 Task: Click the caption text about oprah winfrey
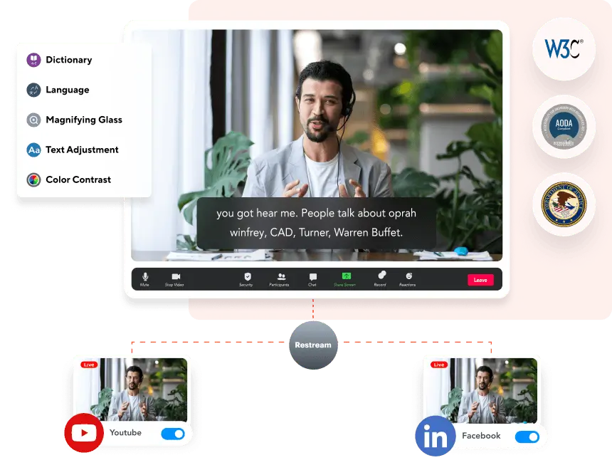pos(317,223)
